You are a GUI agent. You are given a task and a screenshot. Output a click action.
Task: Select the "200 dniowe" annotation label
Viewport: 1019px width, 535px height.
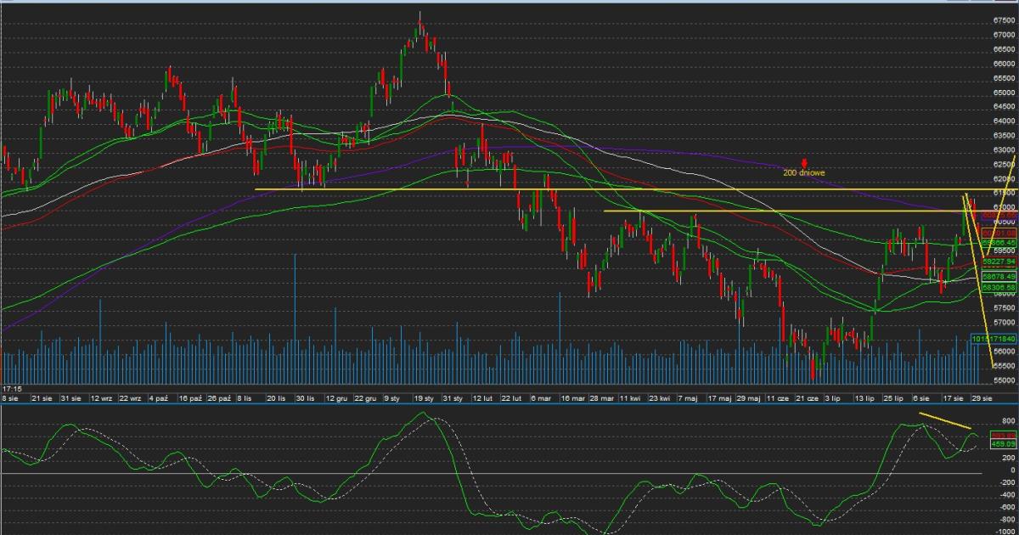point(803,172)
